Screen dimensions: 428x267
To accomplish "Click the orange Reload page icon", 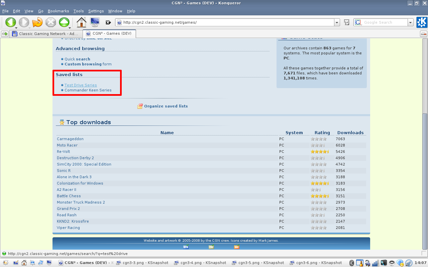I will tap(37, 22).
